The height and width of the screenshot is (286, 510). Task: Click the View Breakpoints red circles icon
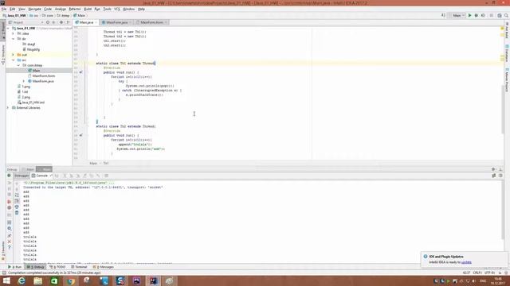9,202
